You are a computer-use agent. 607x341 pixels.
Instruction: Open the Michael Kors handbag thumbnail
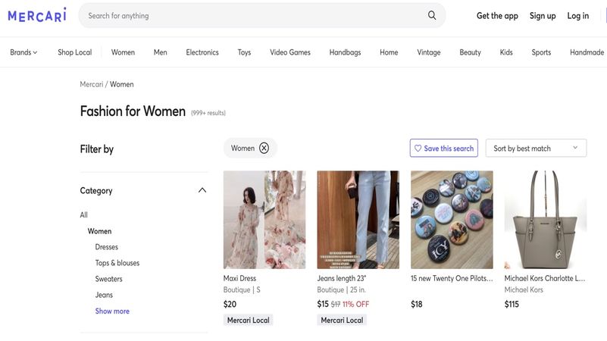coord(546,220)
